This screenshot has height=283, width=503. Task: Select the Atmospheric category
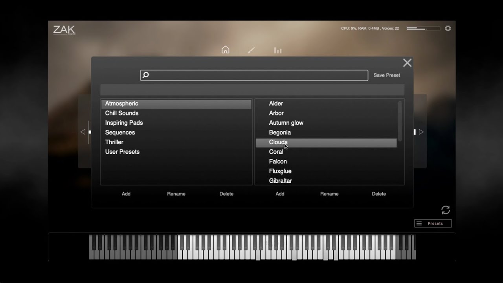pyautogui.click(x=176, y=104)
